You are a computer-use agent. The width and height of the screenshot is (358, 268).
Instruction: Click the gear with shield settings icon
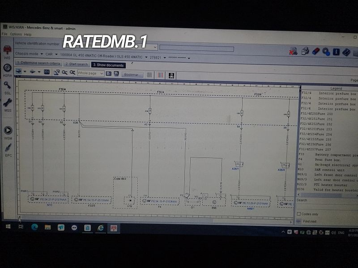[326, 51]
